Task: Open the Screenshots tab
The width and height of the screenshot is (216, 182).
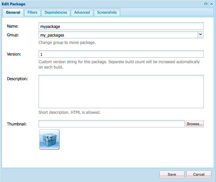Action: 107,12
